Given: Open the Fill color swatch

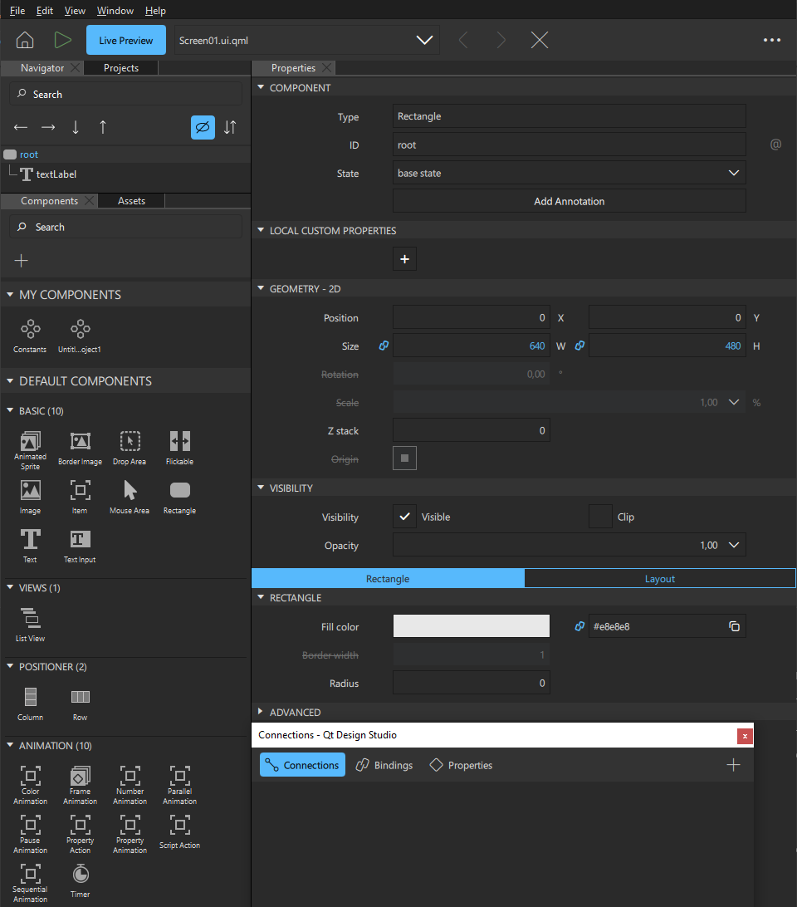Looking at the screenshot, I should click(x=471, y=626).
